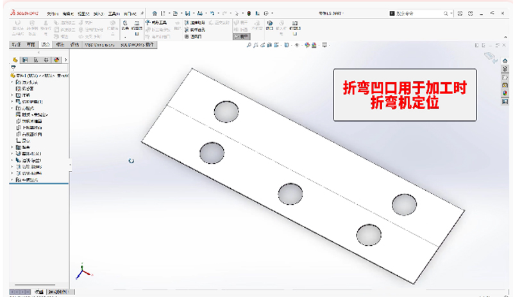This screenshot has height=297, width=513.
Task: Click the Zoom to Fit magnifier icon
Action: (x=249, y=45)
